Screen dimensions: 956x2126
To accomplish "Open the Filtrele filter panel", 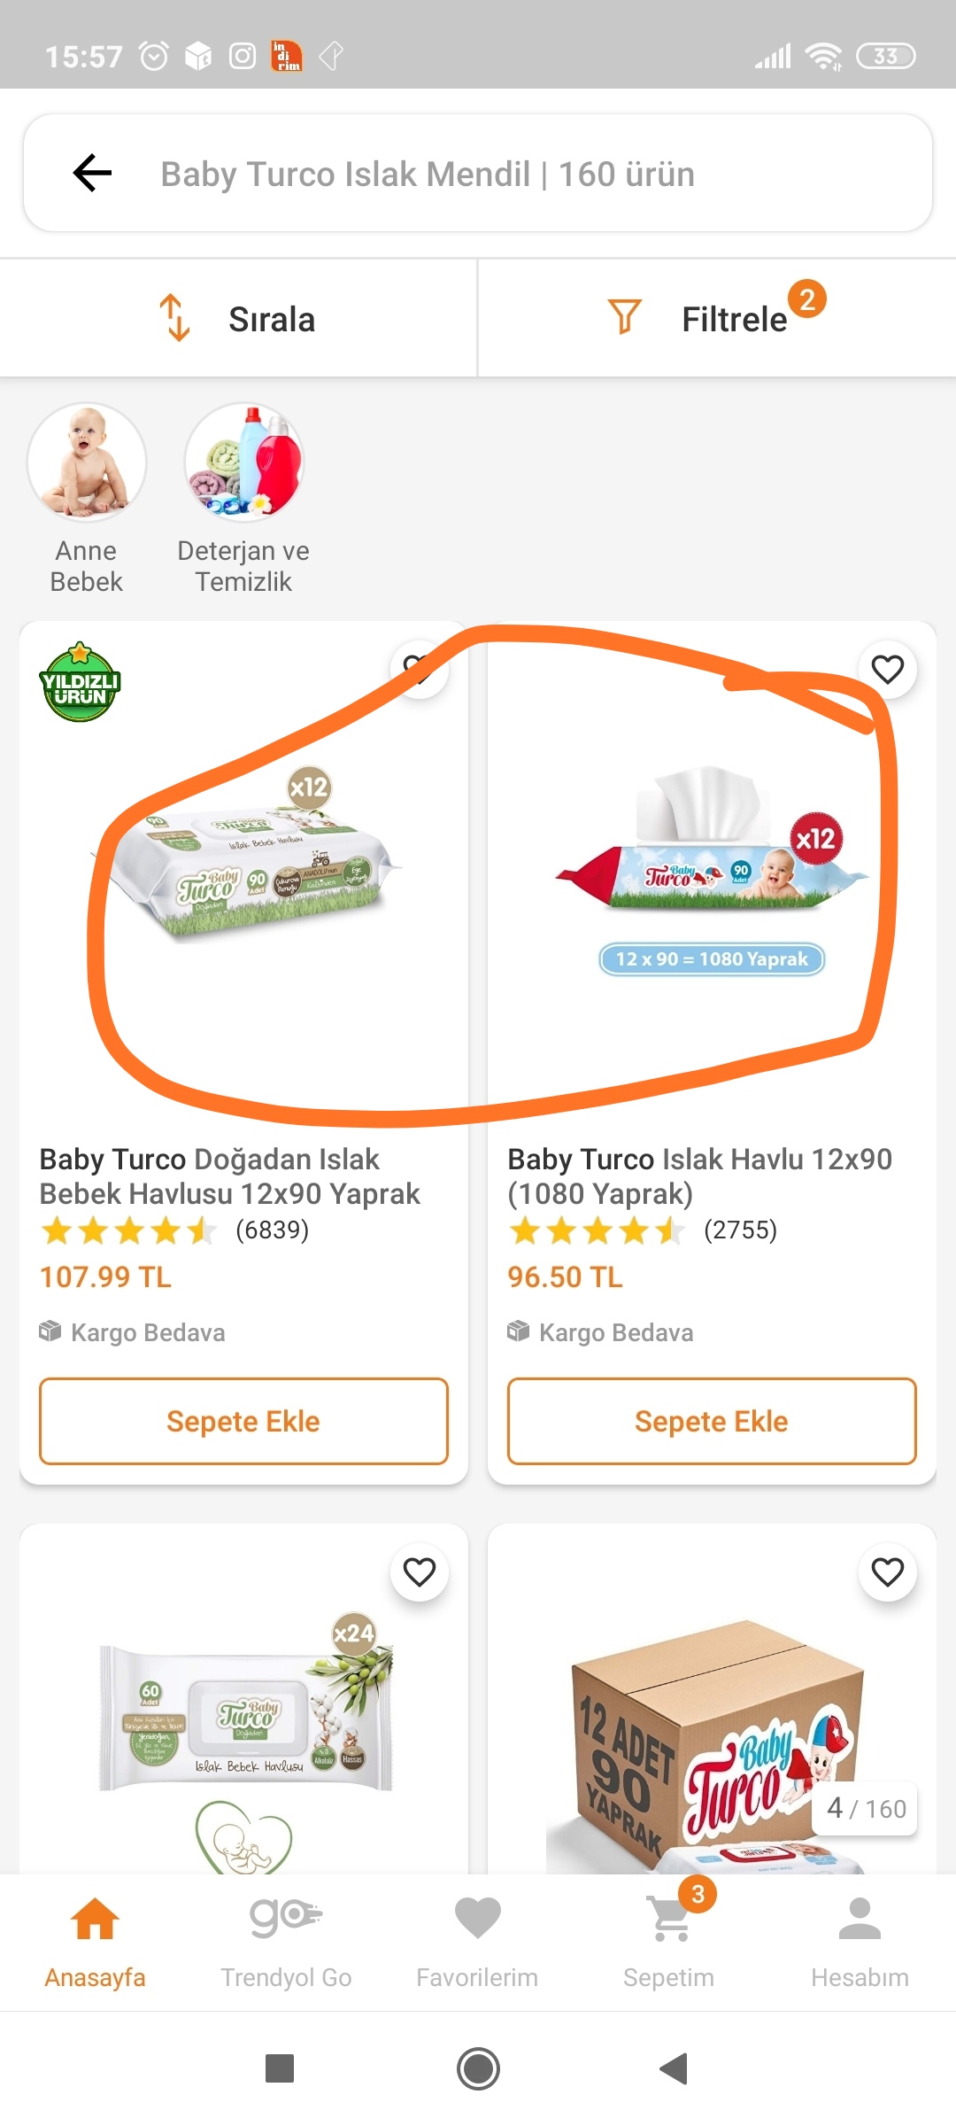I will click(717, 319).
